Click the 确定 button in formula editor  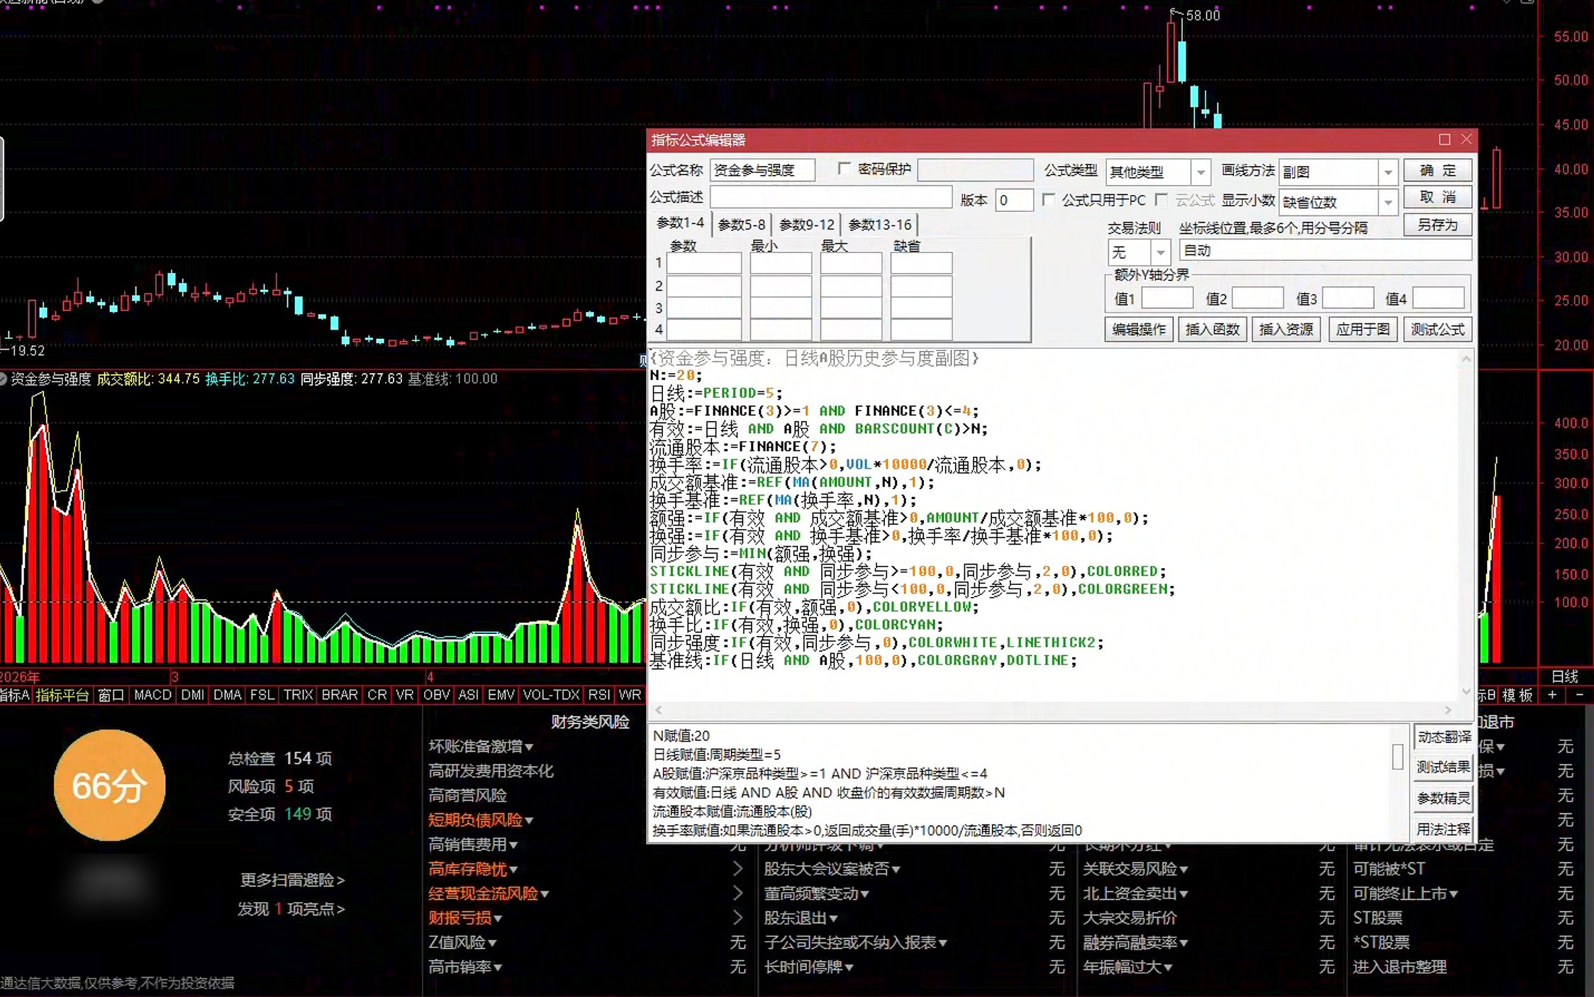(x=1437, y=171)
